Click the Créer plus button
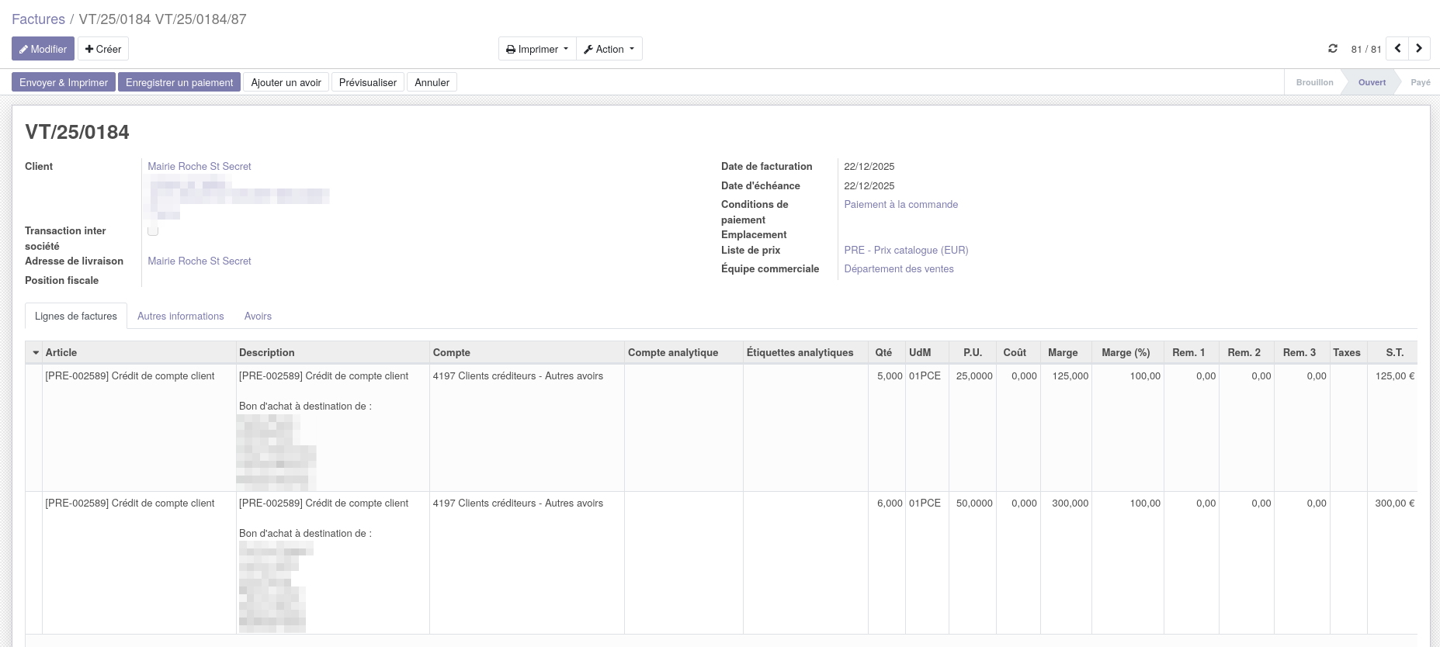 click(x=103, y=49)
